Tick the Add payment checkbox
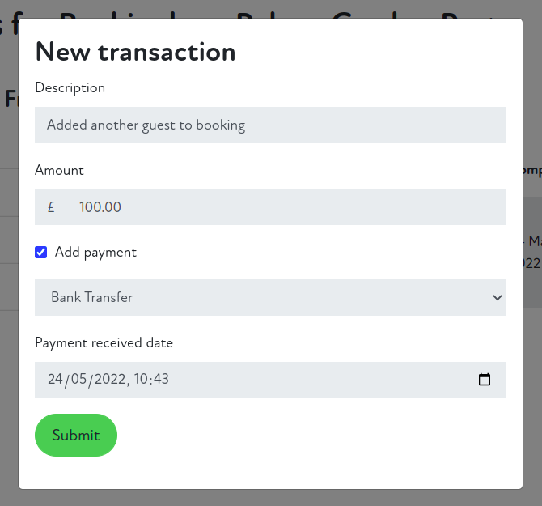 pyautogui.click(x=41, y=253)
